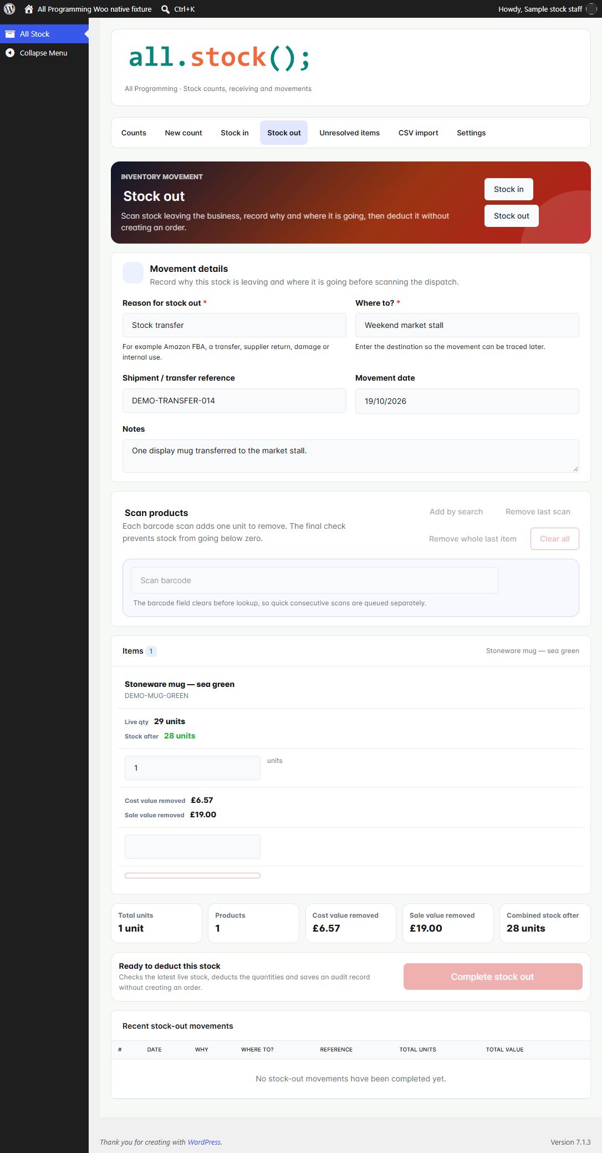Click the Shipment / transfer reference field

tap(234, 401)
